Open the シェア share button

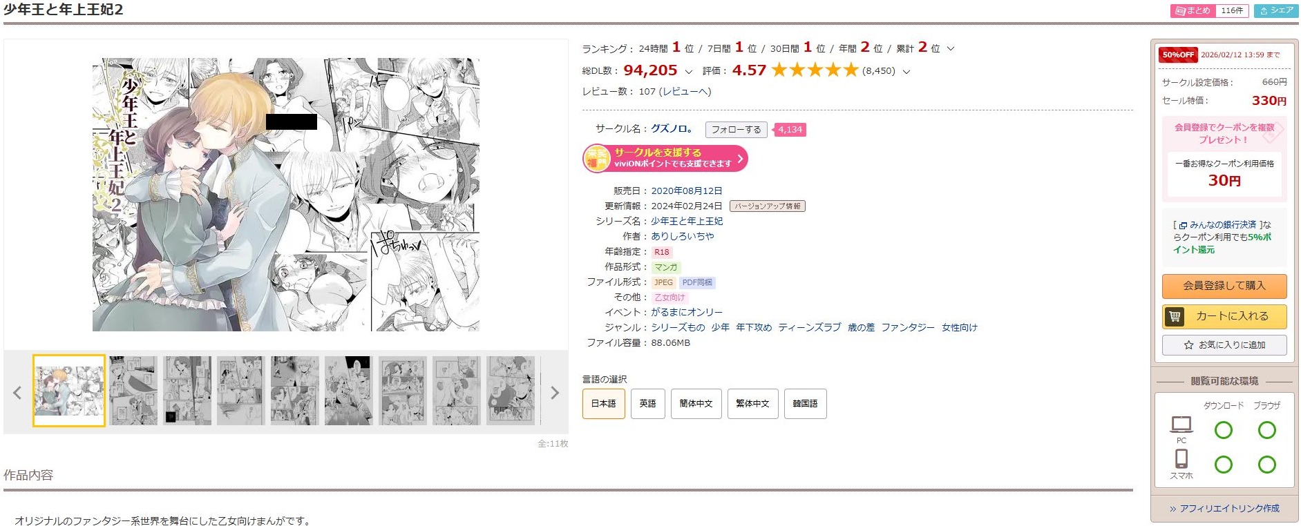click(1276, 10)
